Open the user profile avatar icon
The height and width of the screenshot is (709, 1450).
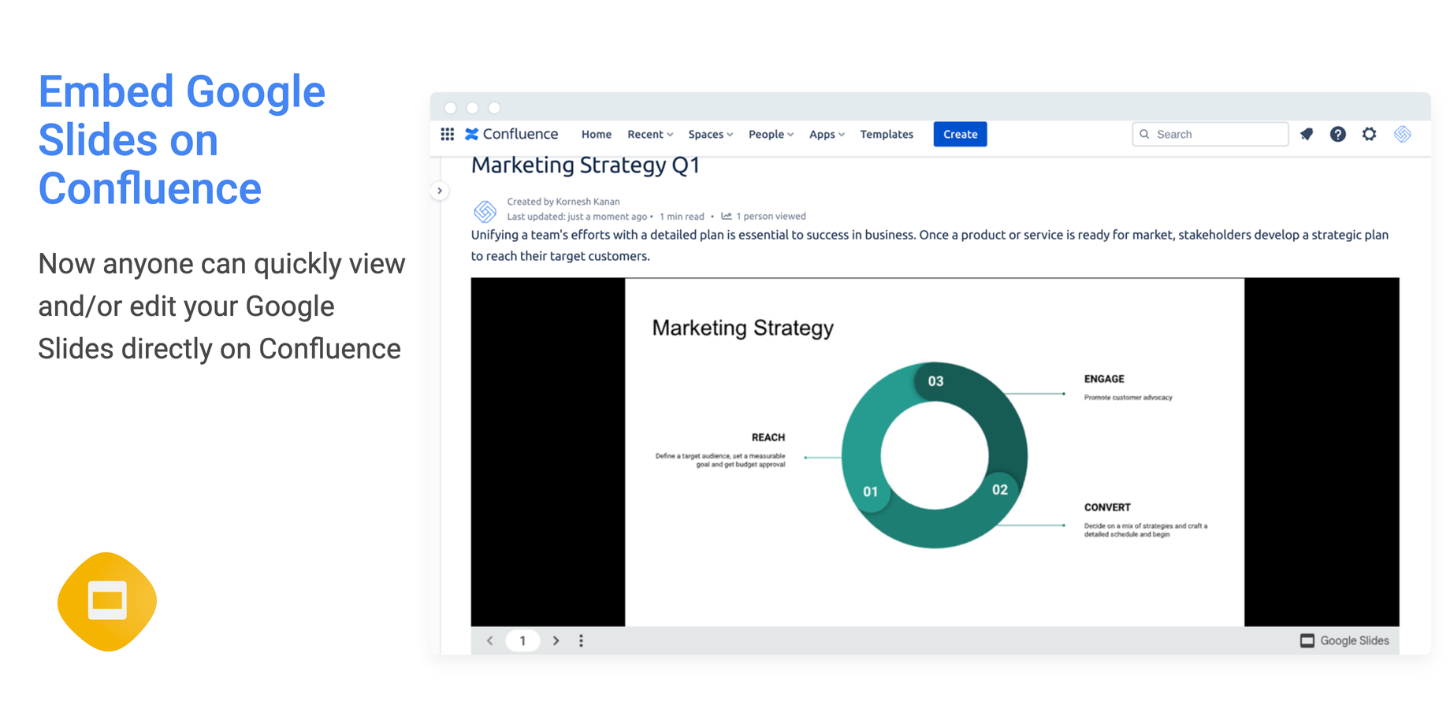click(1403, 135)
